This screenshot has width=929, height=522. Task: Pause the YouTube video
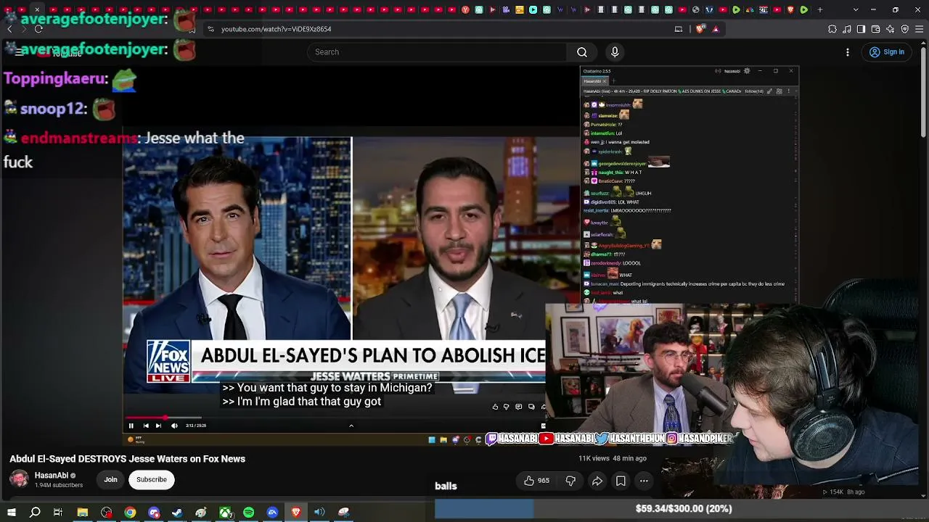(131, 426)
